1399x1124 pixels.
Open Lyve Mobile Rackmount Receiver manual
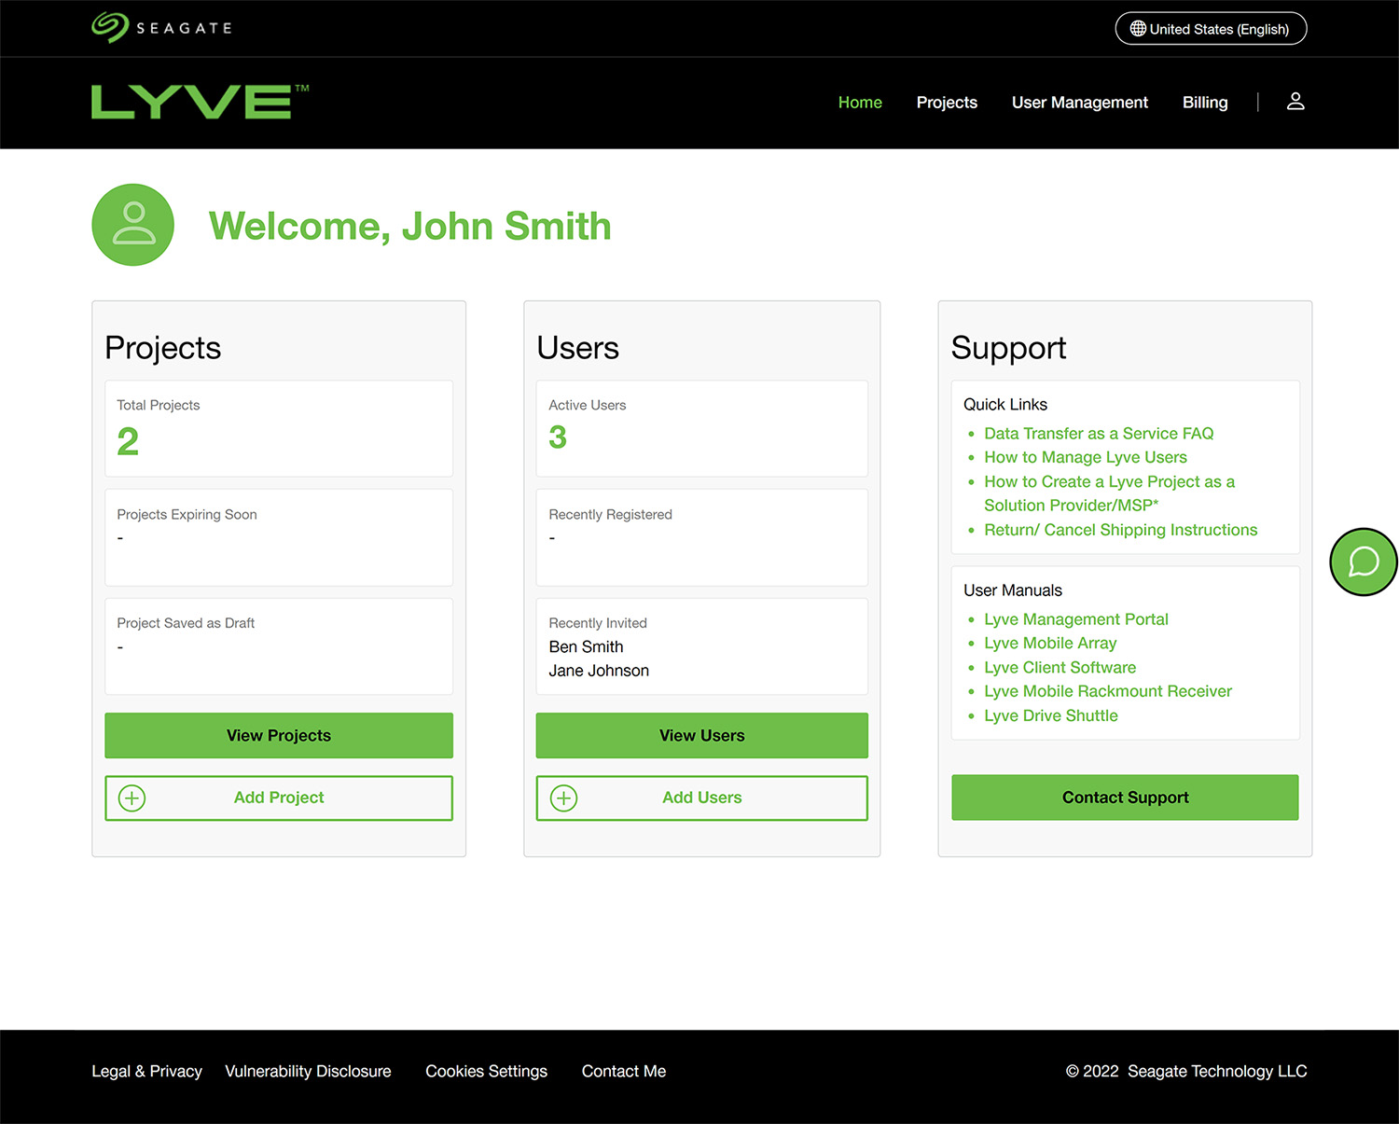tap(1108, 691)
